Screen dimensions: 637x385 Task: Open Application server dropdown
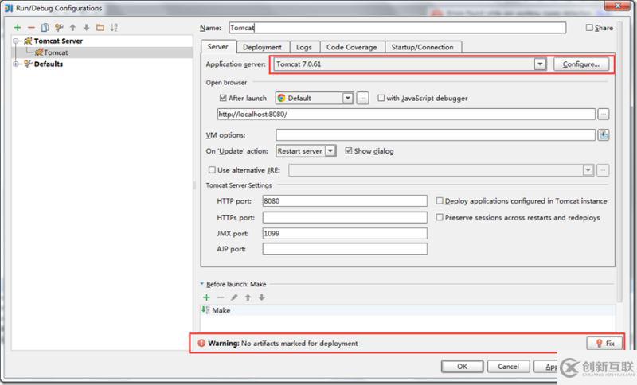[x=540, y=64]
